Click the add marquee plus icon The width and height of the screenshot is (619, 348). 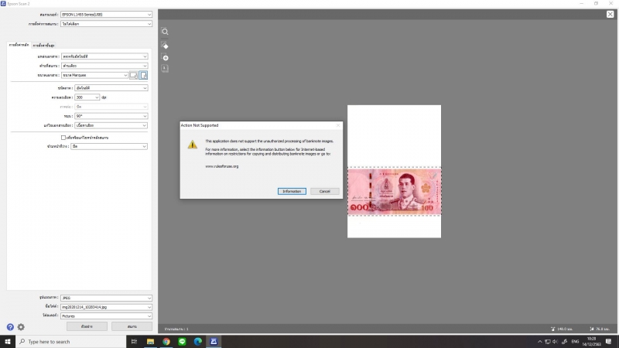[x=165, y=57]
